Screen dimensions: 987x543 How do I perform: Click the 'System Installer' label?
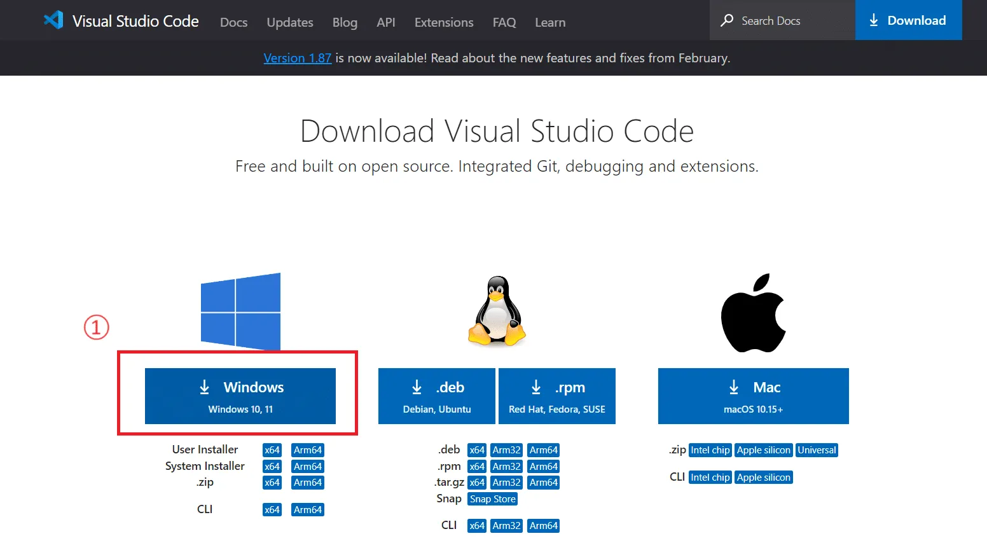(205, 466)
